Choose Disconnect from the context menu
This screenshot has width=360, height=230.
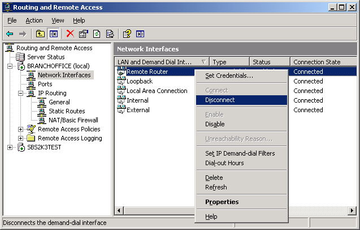241,100
